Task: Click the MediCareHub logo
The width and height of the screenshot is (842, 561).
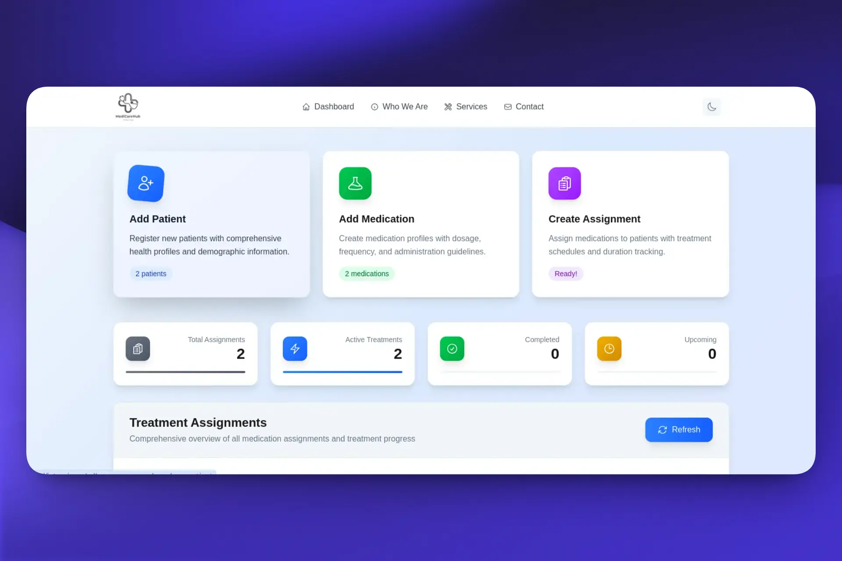Action: (x=128, y=107)
